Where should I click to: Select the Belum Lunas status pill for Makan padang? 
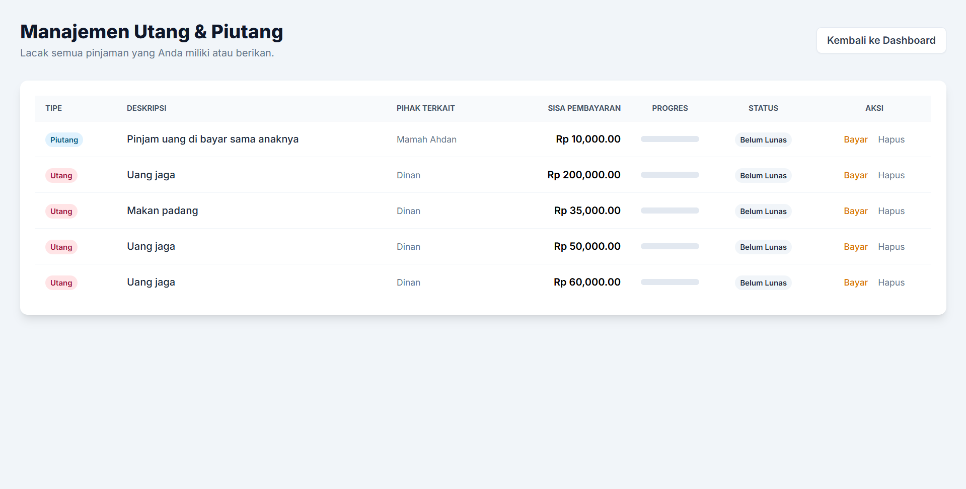(763, 211)
